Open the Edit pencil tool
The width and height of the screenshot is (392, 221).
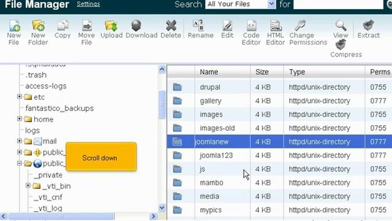(x=227, y=26)
